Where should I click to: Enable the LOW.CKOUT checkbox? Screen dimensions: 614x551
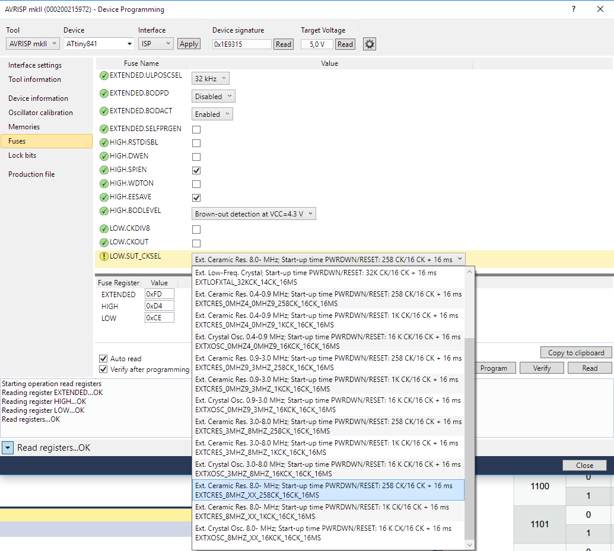(196, 243)
